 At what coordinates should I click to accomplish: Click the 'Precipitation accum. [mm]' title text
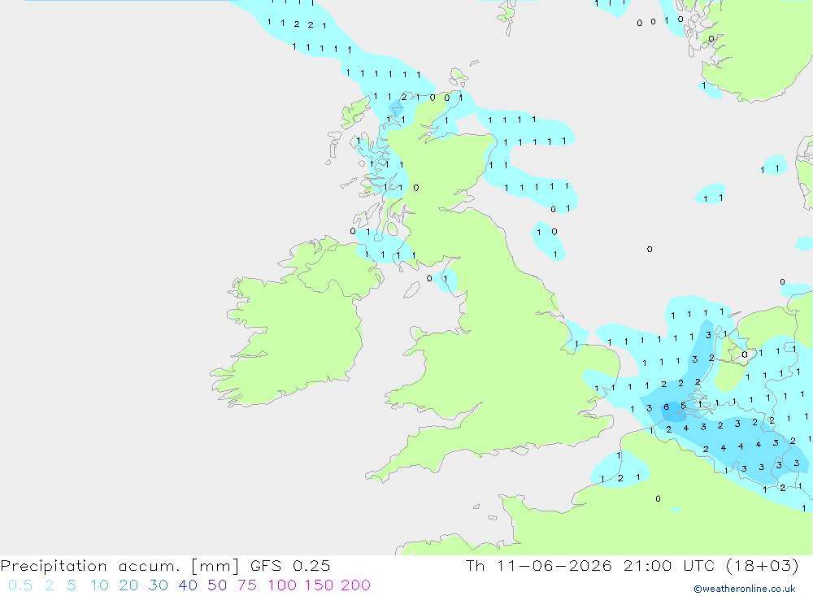click(x=120, y=566)
